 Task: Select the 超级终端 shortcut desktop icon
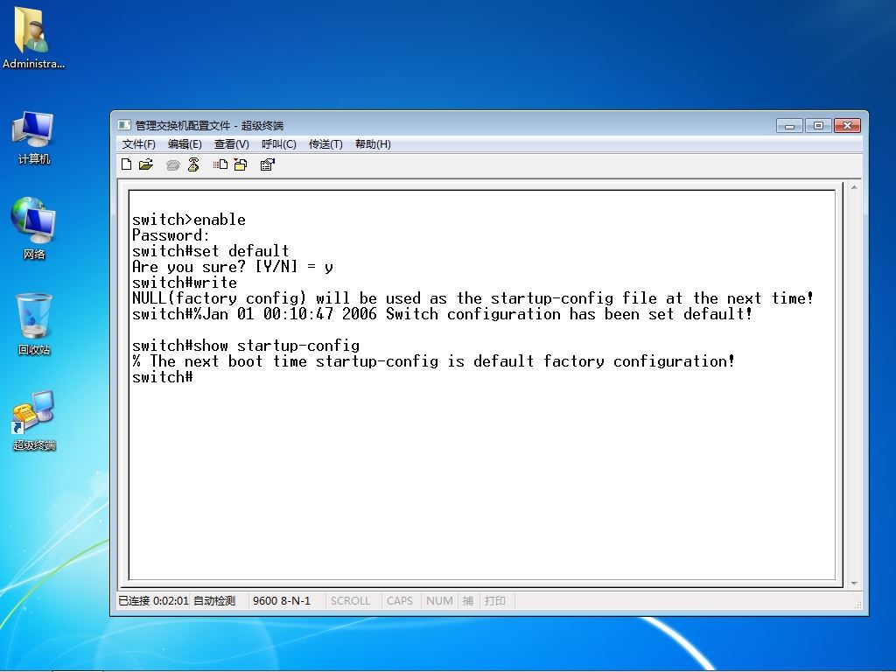(34, 420)
